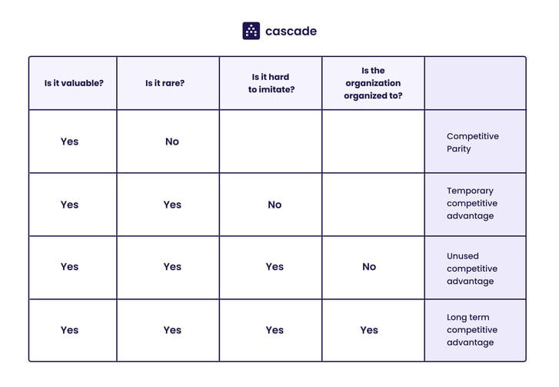The image size is (559, 387).
Task: Click hard-to-imitate "Yes" in Unused advantage row
Action: pos(275,267)
